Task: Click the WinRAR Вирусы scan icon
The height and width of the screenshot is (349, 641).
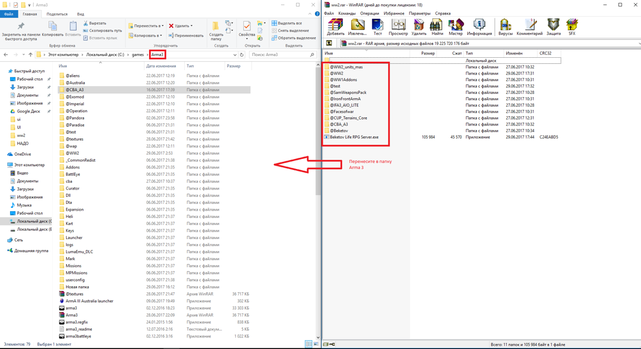Action: pyautogui.click(x=505, y=27)
